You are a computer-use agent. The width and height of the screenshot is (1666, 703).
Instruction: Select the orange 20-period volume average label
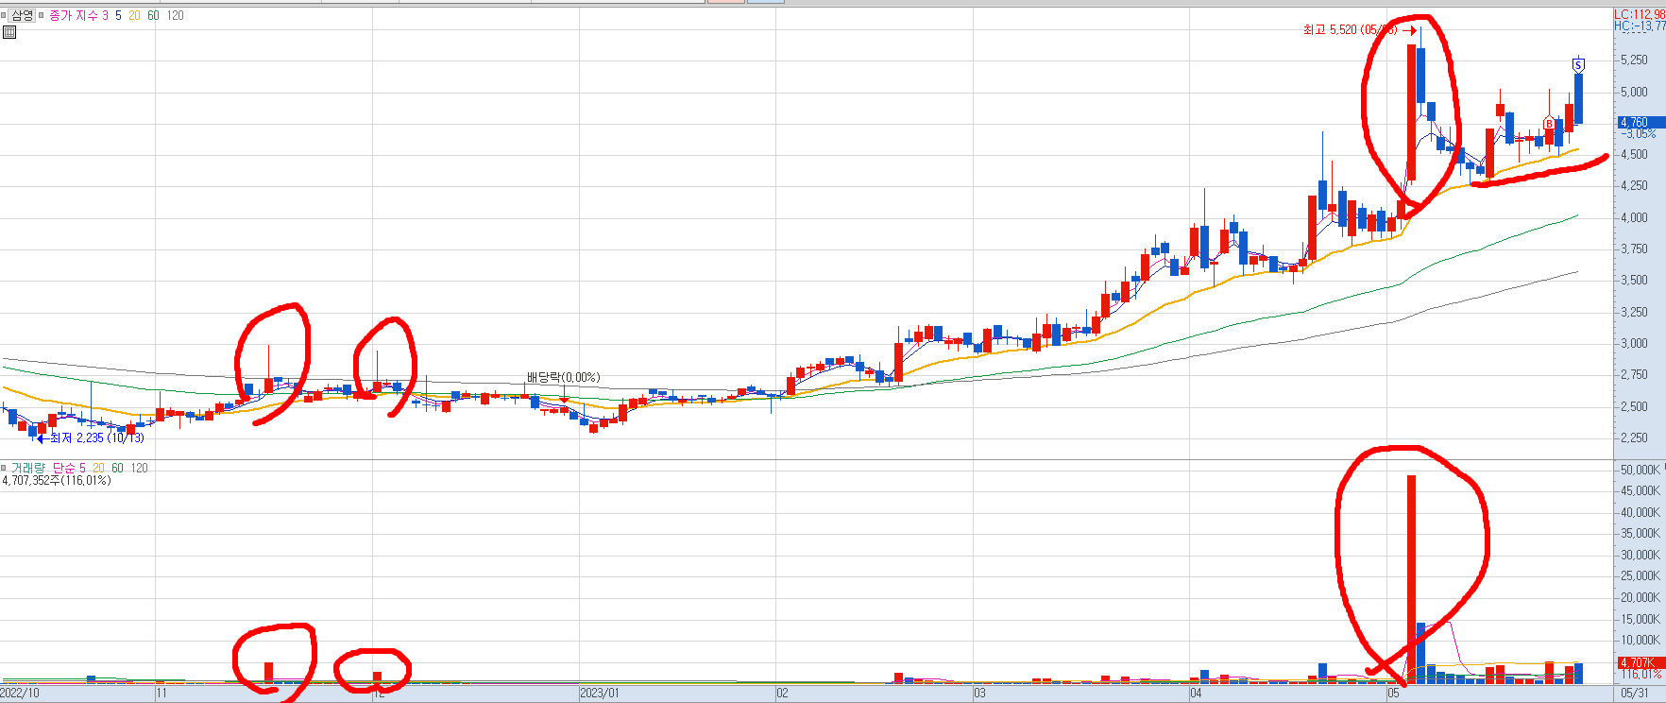(x=99, y=468)
